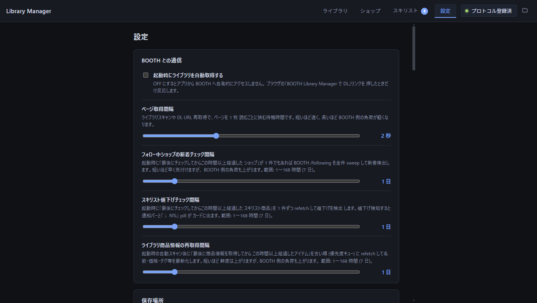Click the wishlist count badge 8

tap(424, 11)
